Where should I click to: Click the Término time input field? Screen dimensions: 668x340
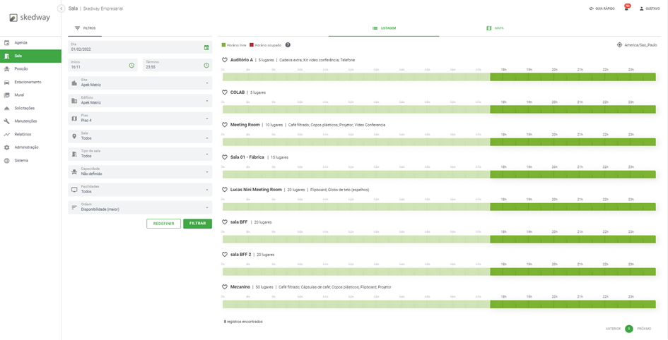pyautogui.click(x=172, y=66)
